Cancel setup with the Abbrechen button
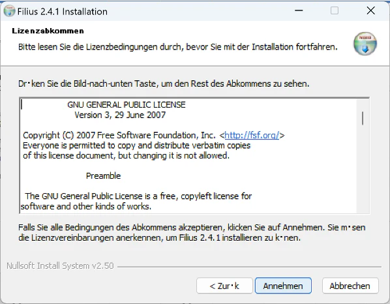390x304 pixels. [350, 286]
